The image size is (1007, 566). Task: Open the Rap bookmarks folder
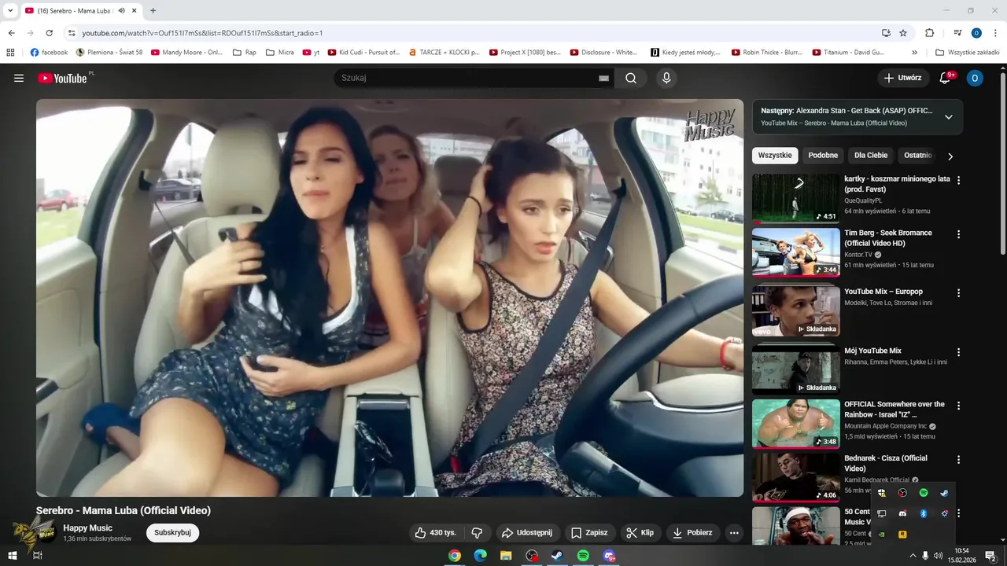[x=245, y=53]
